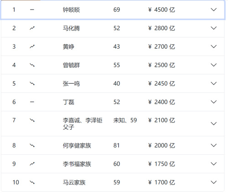Show details for 丁磊 via chevron
The width and height of the screenshot is (228, 193).
213,102
